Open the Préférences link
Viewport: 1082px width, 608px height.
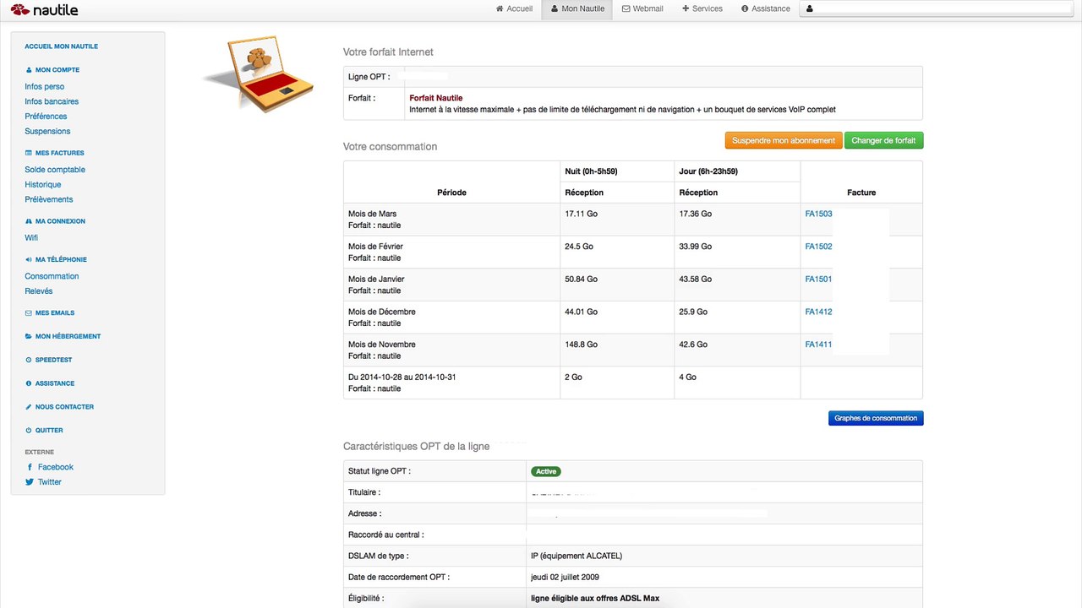click(x=46, y=117)
